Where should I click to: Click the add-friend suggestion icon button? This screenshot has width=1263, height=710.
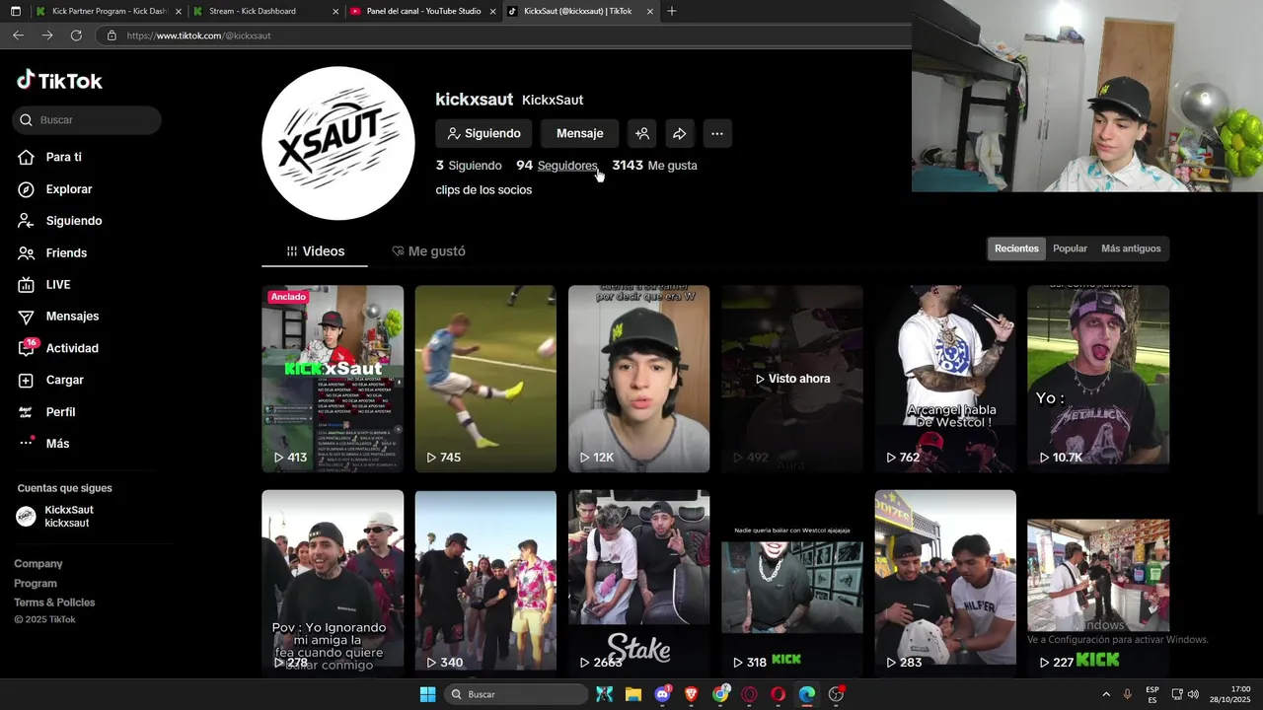642,133
